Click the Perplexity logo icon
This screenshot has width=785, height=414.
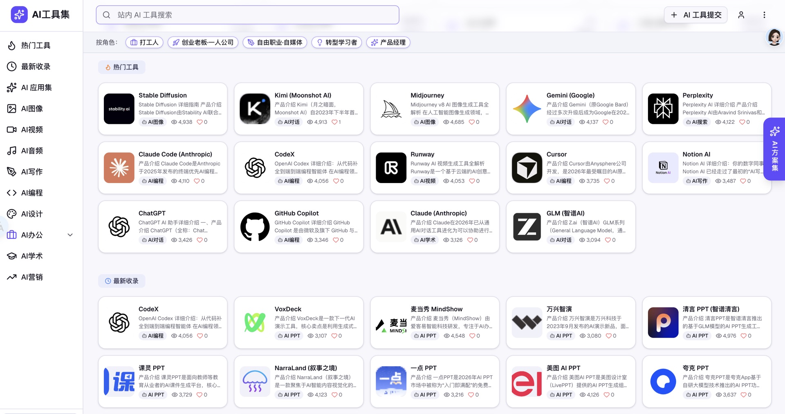coord(663,109)
